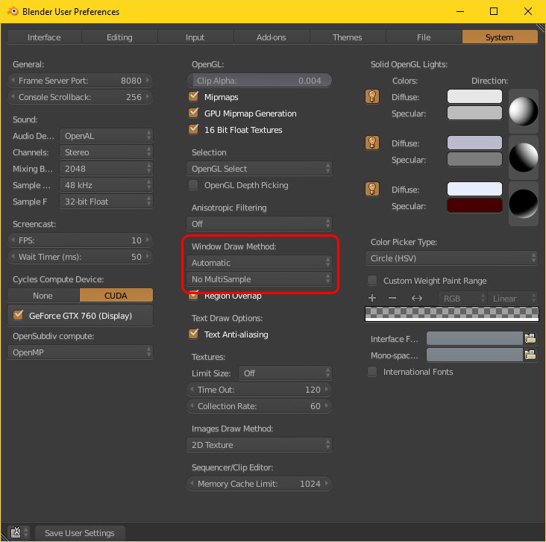Disable the Mipmaps checkbox
546x542 pixels.
click(193, 96)
